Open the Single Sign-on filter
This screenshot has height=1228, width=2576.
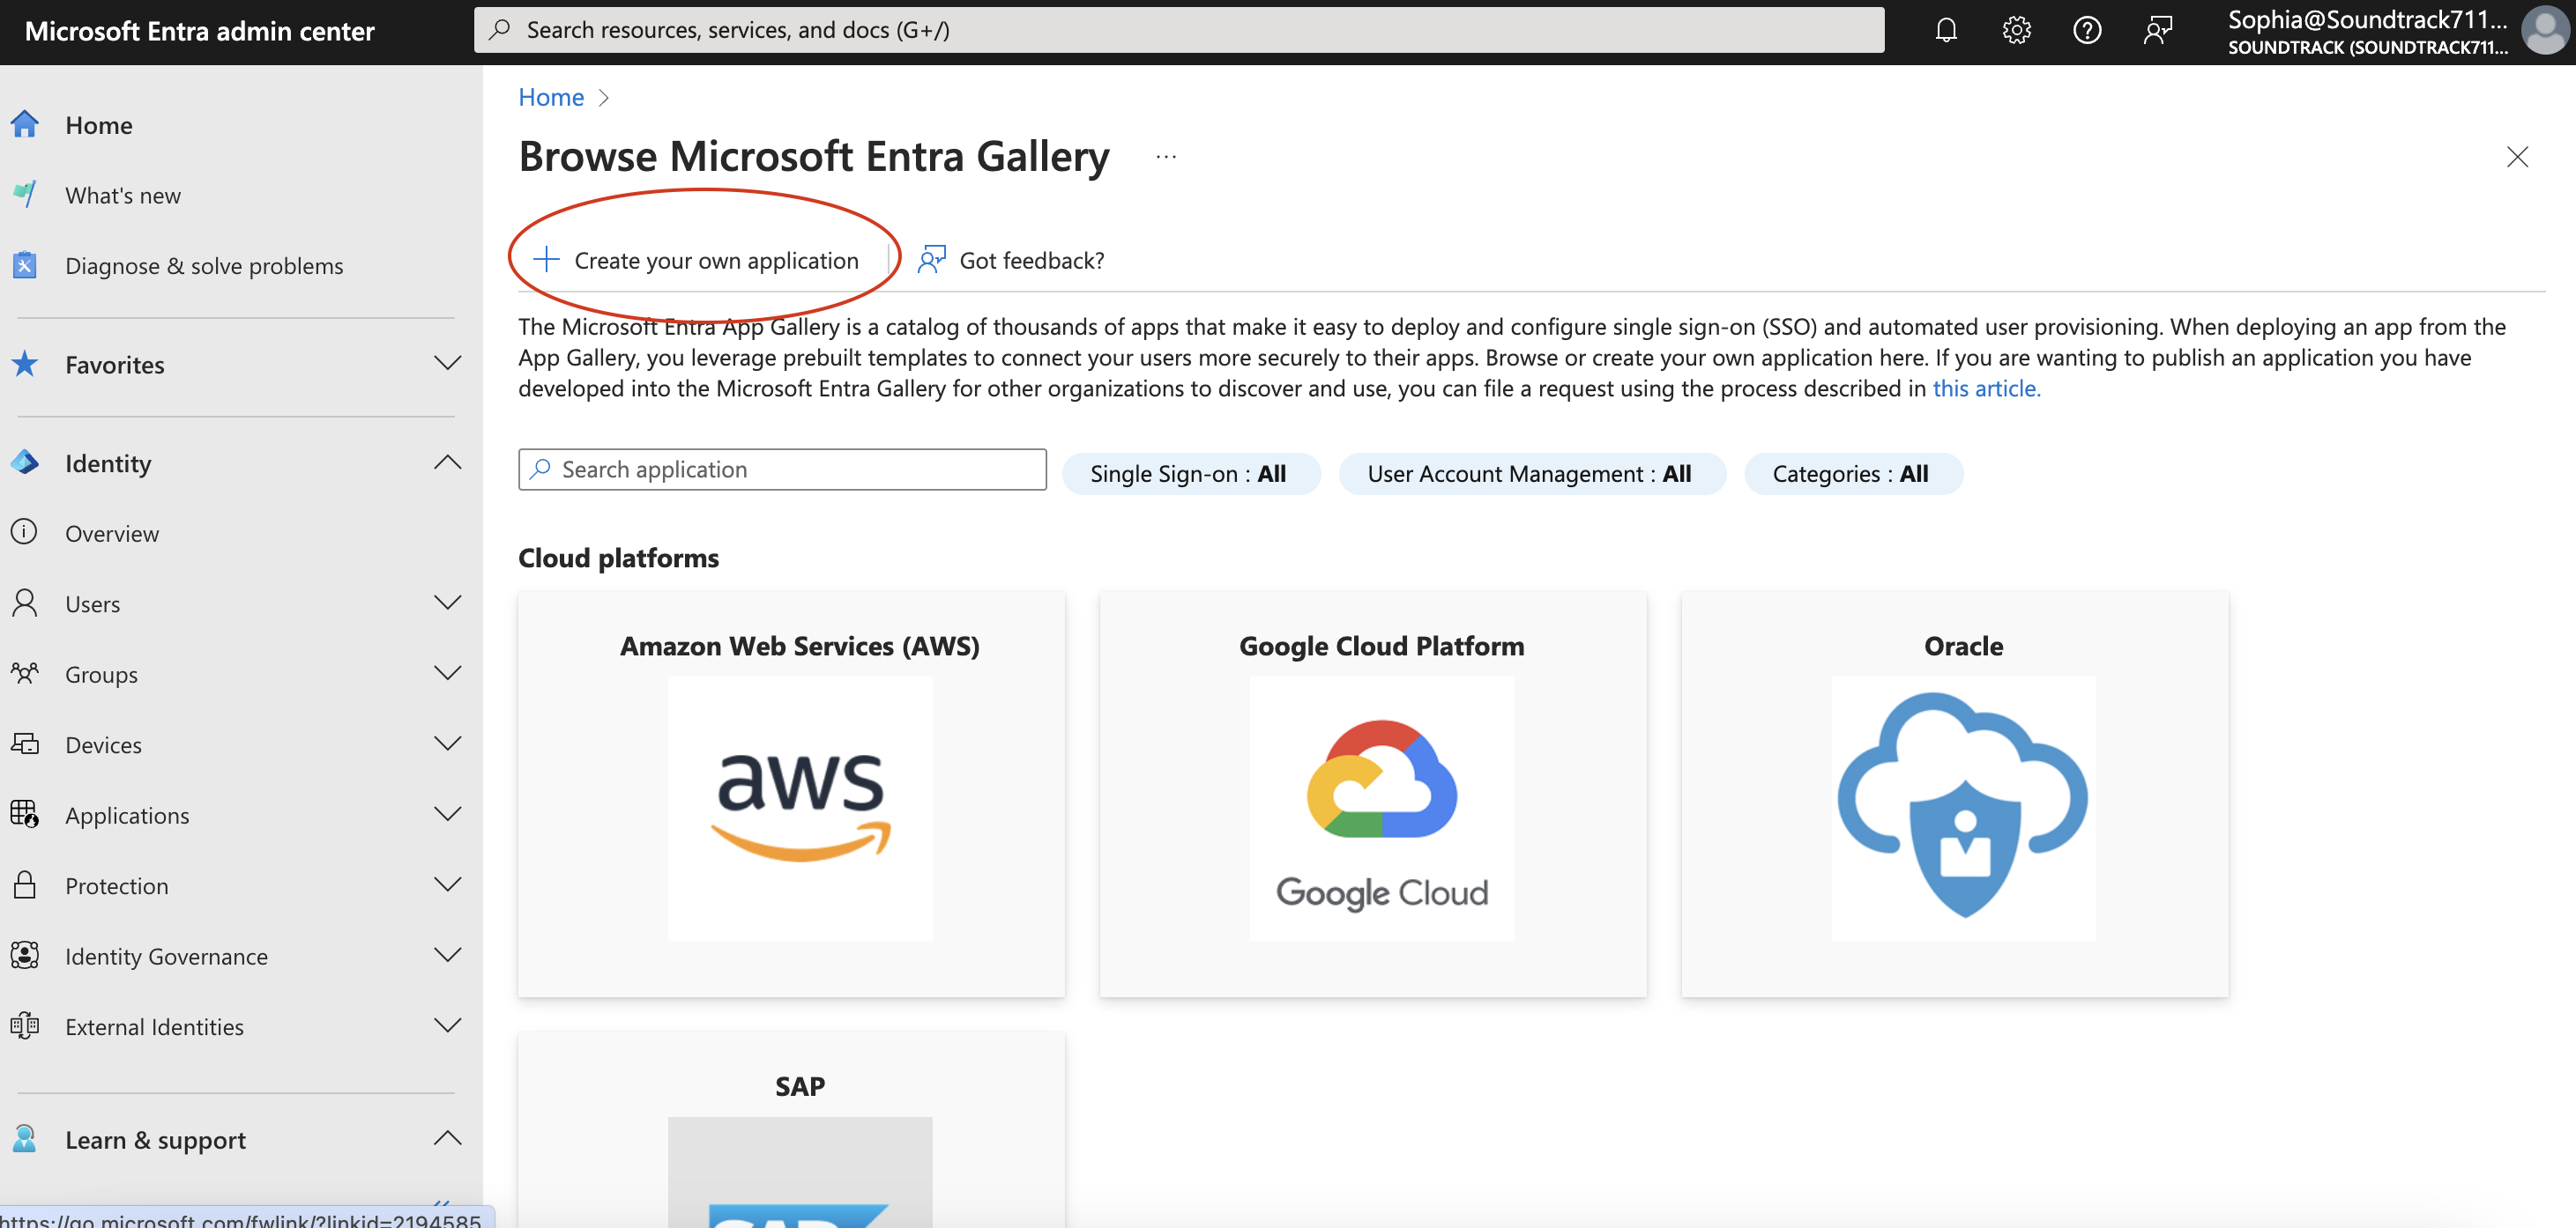(x=1189, y=474)
